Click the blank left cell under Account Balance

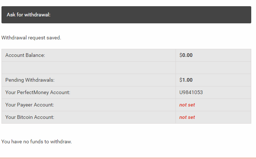click(x=89, y=68)
